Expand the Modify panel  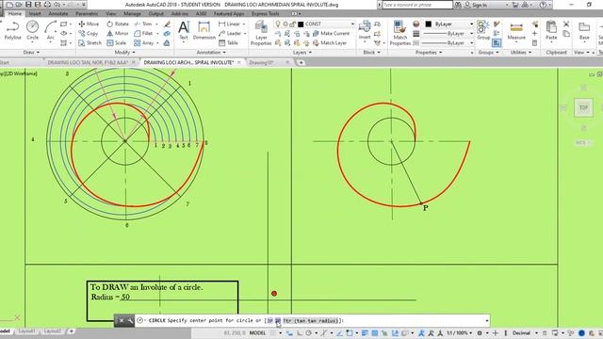pos(125,53)
